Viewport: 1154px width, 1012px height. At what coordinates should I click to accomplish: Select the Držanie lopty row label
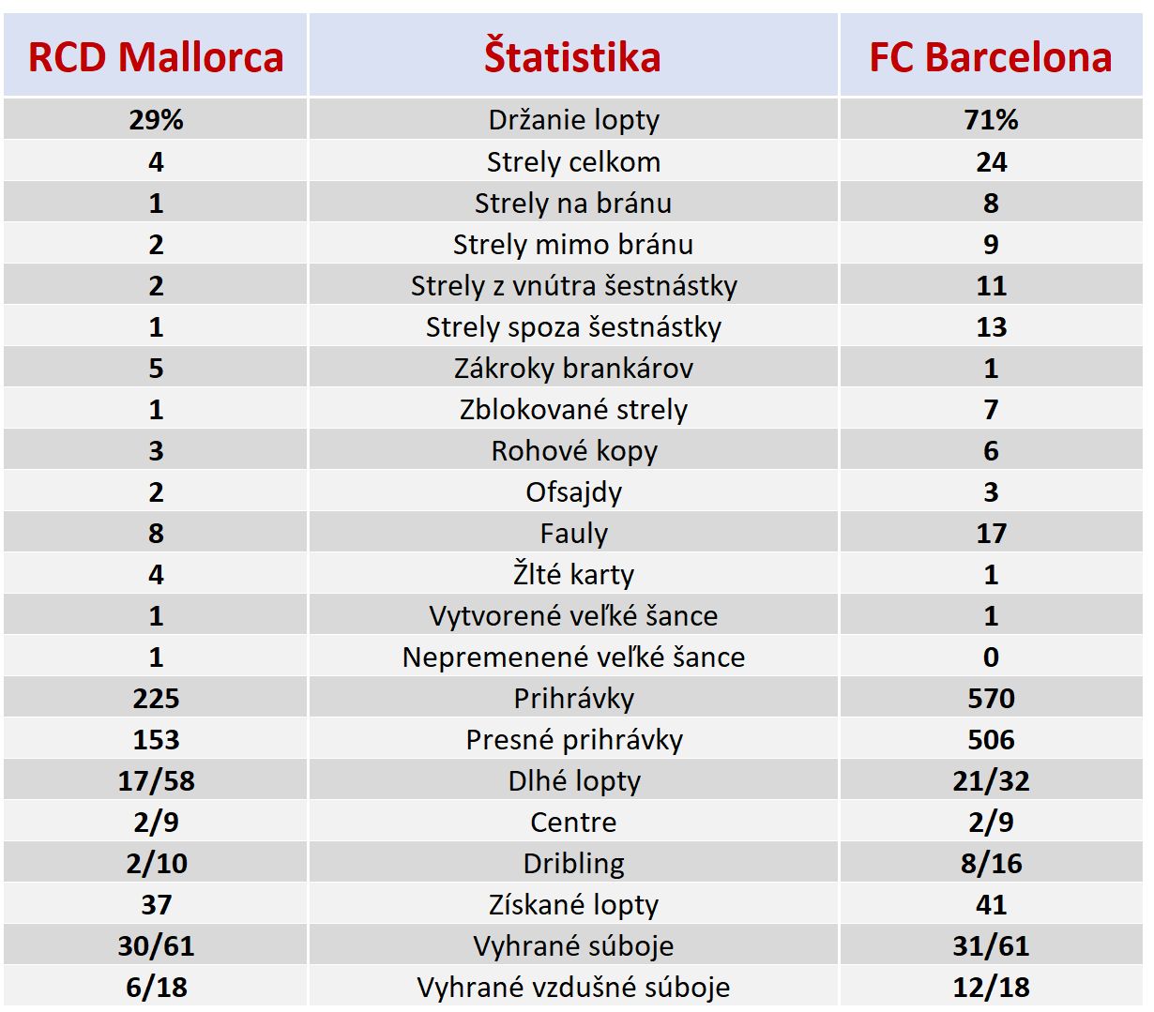(x=573, y=120)
